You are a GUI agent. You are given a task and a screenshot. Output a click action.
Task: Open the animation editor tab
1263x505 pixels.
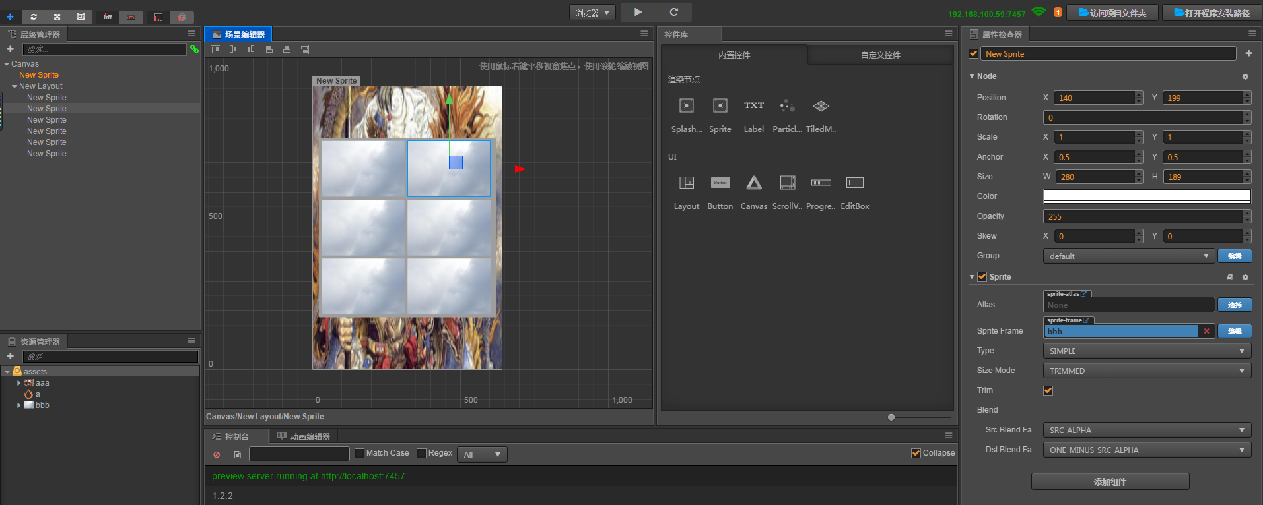(x=304, y=436)
